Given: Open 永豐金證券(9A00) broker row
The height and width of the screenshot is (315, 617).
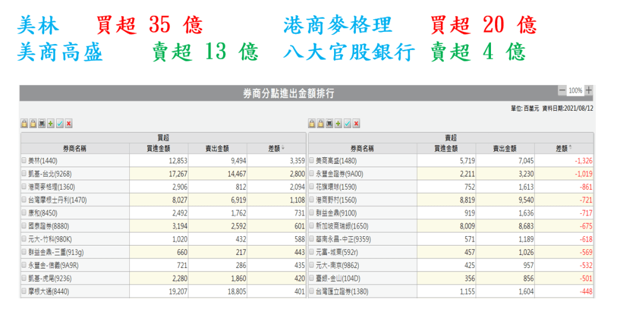Looking at the screenshot, I should click(340, 174).
